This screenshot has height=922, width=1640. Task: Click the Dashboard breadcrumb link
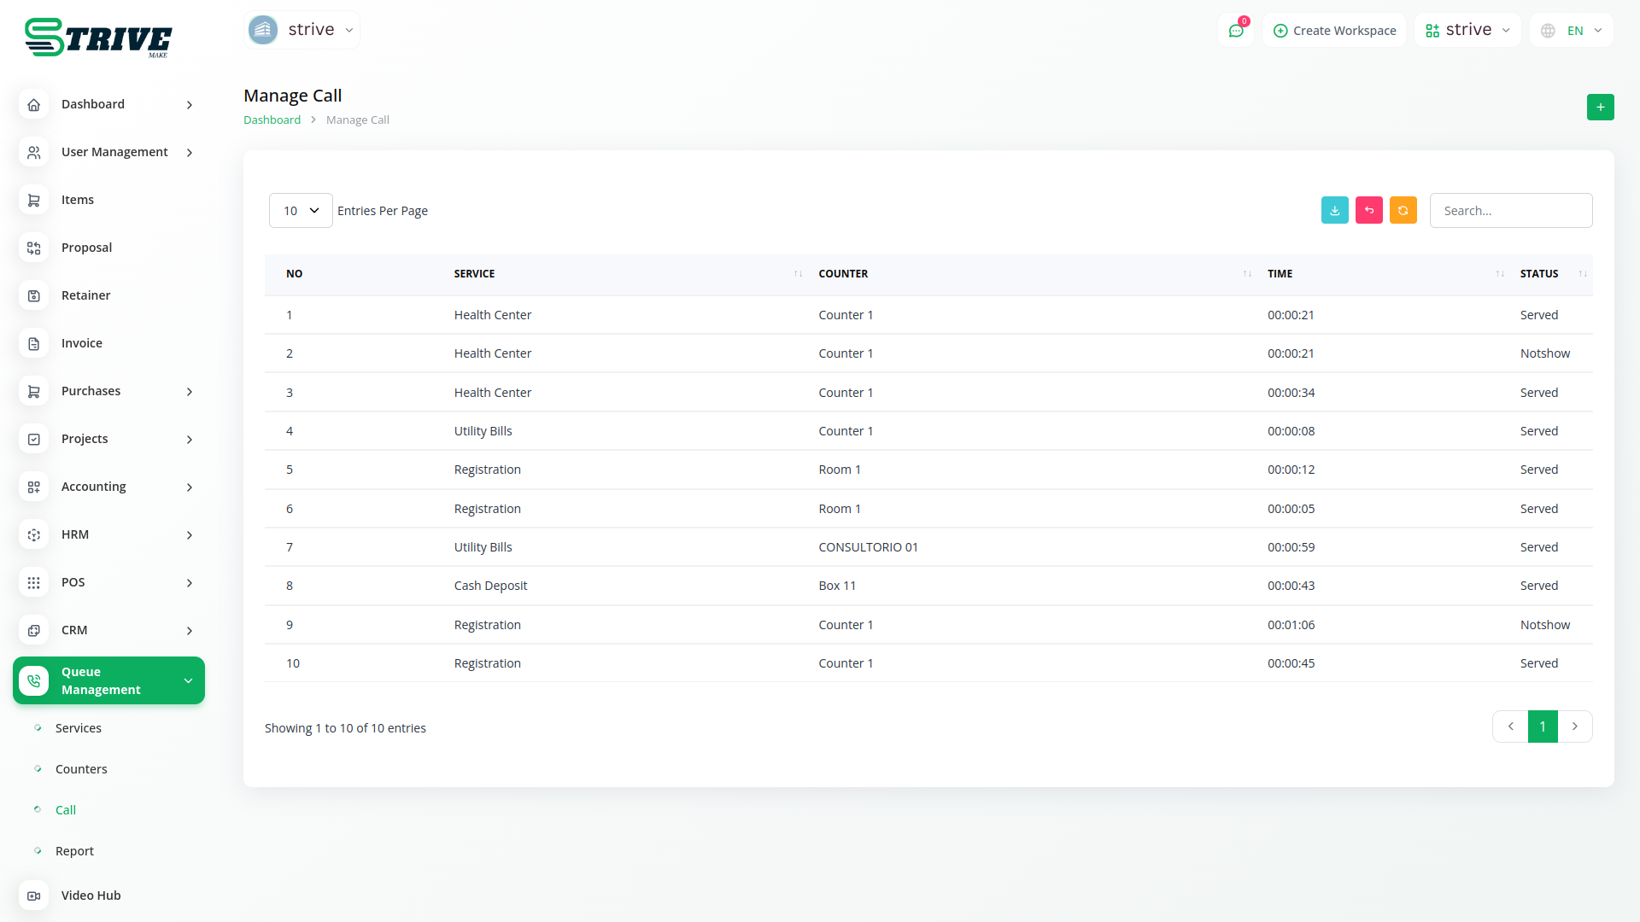tap(272, 120)
